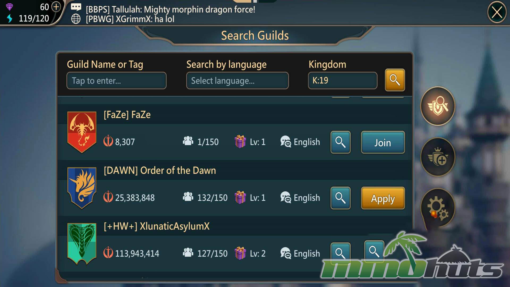Apply to Order of the Dawn
The height and width of the screenshot is (287, 510).
tap(383, 198)
